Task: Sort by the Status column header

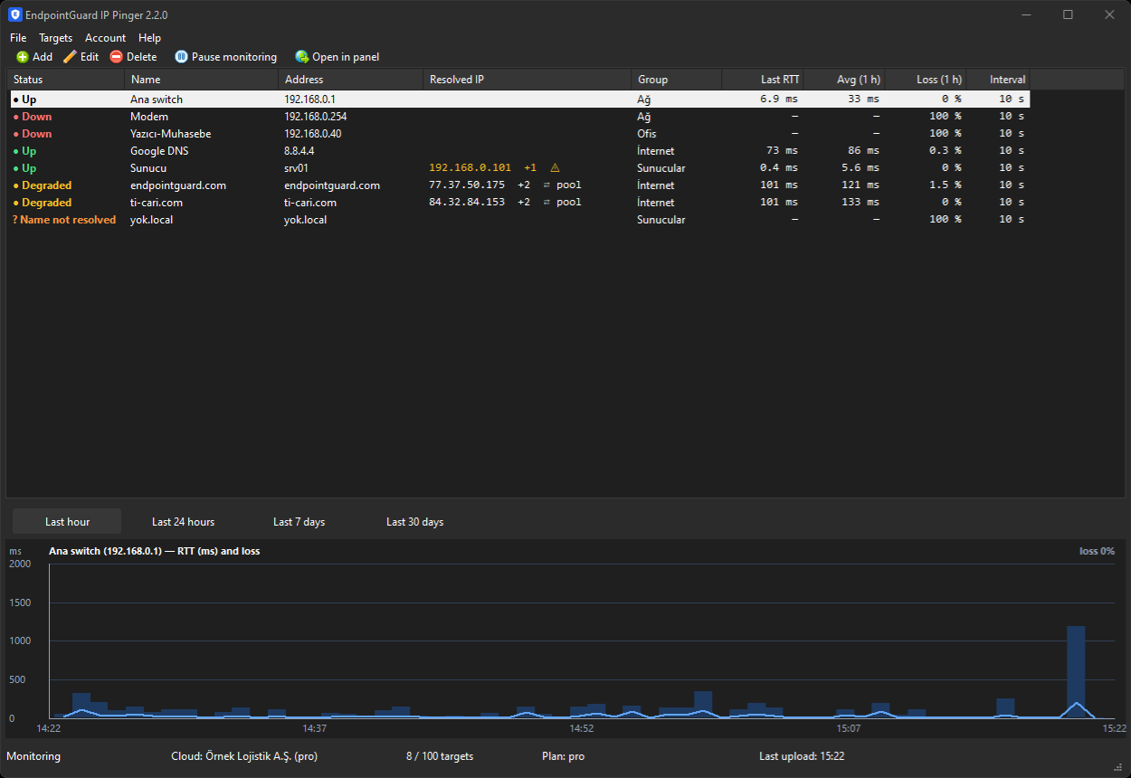Action: pyautogui.click(x=65, y=80)
